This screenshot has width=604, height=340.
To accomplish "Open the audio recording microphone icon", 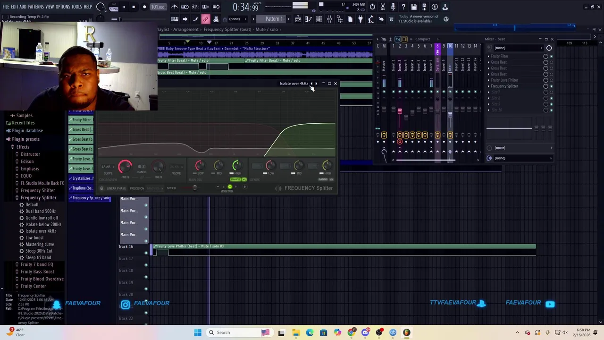I will coord(393,7).
